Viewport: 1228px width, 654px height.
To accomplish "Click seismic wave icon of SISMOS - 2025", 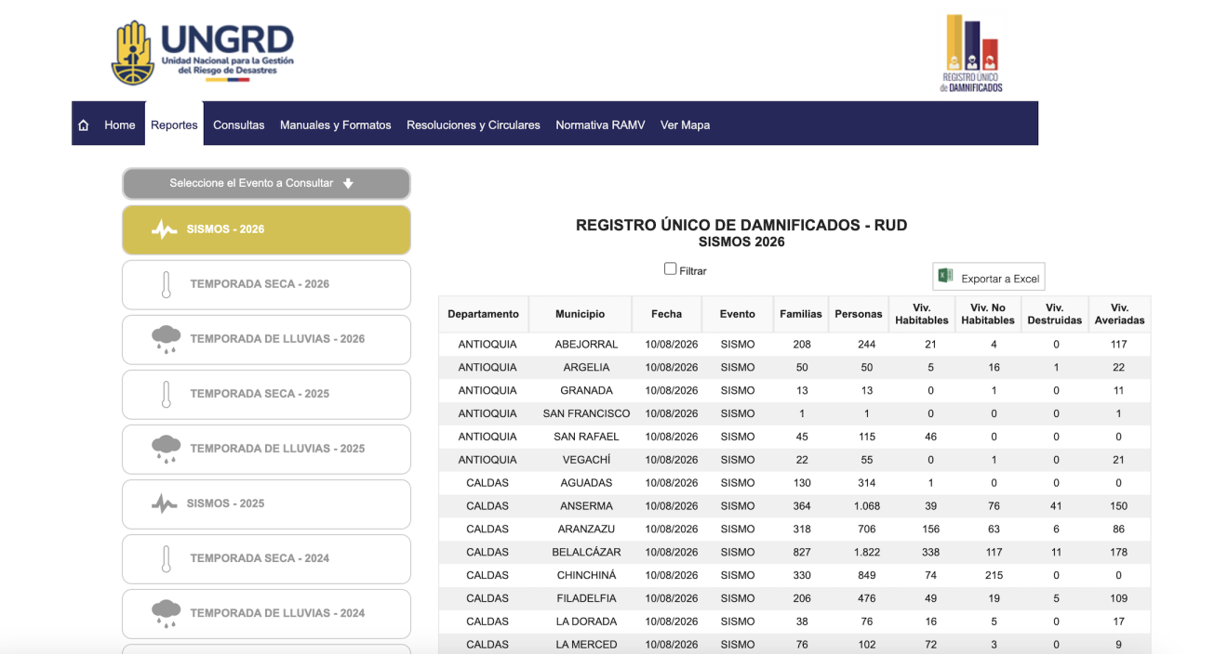I will tap(164, 504).
